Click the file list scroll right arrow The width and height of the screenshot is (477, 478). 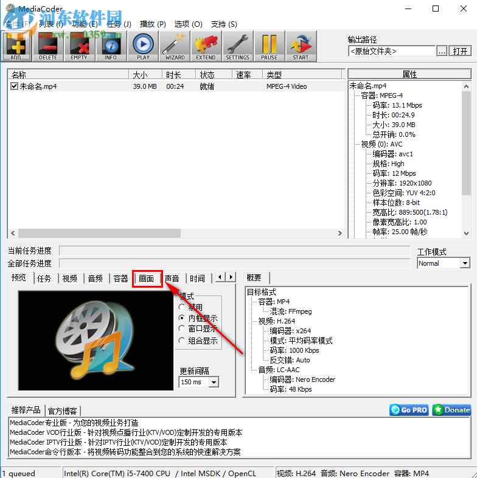click(x=339, y=233)
